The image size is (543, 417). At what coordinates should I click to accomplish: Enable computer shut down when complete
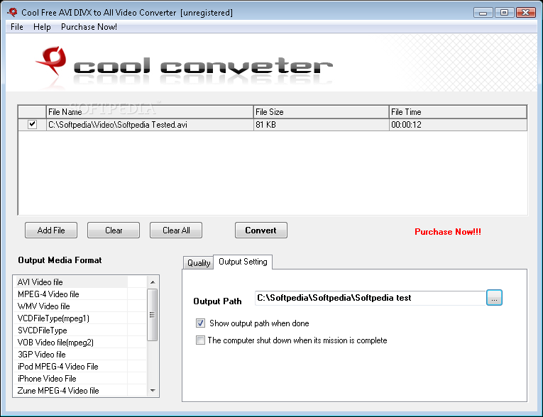pyautogui.click(x=200, y=340)
